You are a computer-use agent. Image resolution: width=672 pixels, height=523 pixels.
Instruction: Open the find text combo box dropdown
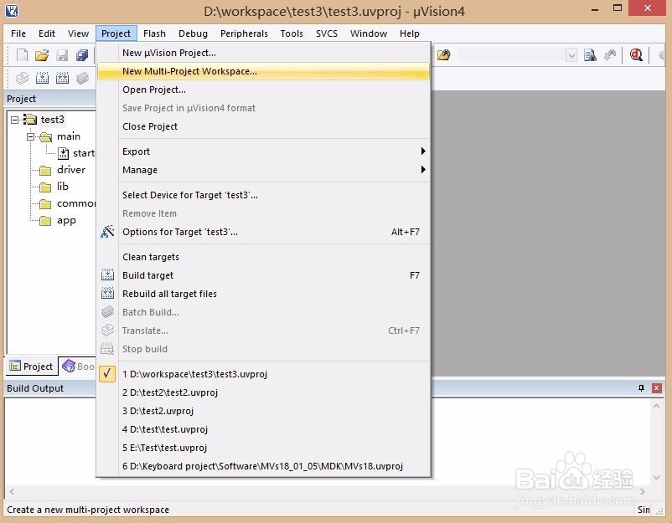click(x=571, y=55)
